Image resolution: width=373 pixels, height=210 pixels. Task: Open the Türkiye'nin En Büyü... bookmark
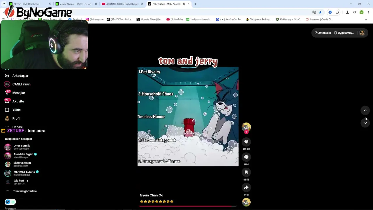pos(259,20)
